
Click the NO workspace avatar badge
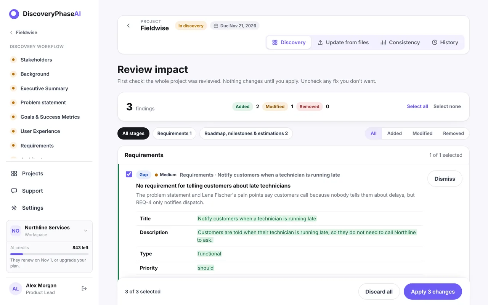click(x=16, y=231)
